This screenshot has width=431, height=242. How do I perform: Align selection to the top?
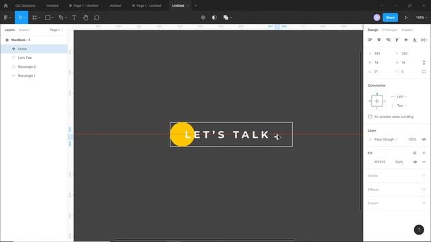pos(397,40)
